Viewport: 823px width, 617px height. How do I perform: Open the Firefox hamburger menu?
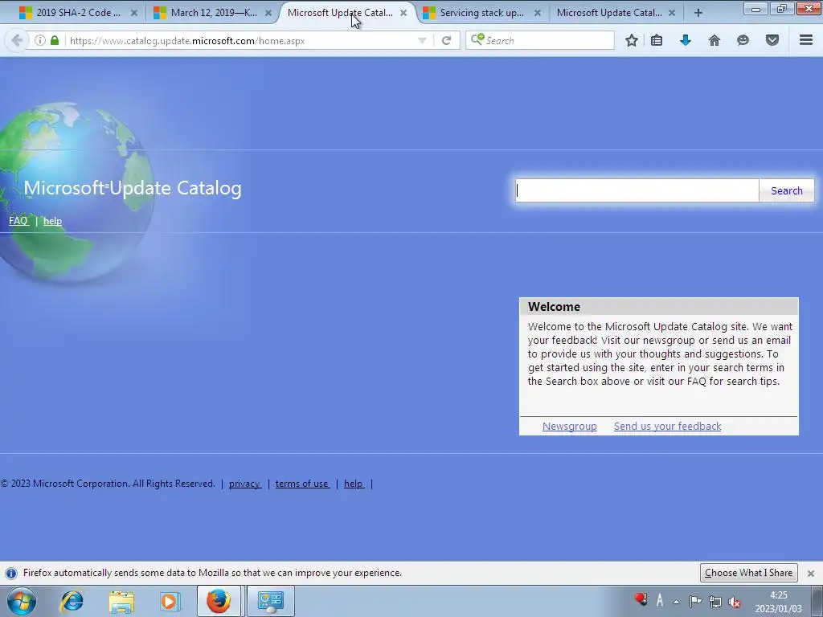coord(806,40)
